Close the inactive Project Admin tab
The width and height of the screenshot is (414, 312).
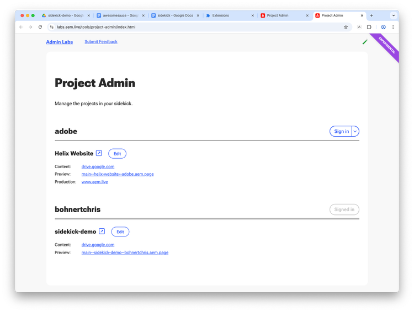tap(307, 15)
